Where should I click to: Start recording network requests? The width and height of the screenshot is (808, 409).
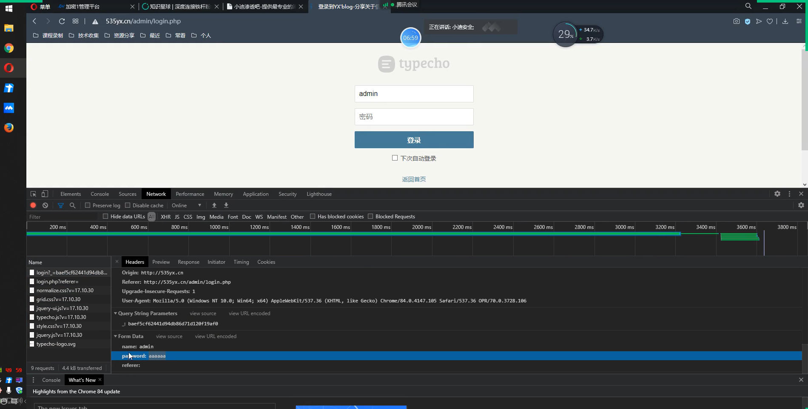tap(33, 205)
